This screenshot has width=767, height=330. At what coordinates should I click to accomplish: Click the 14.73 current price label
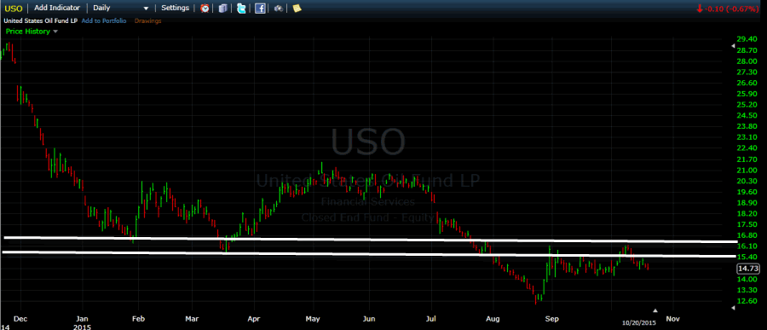point(747,269)
